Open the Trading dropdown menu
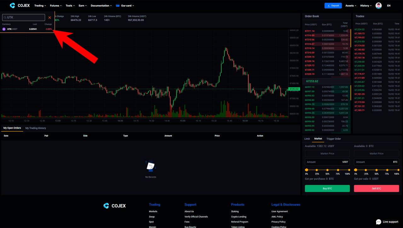403x228 pixels. 40,6
